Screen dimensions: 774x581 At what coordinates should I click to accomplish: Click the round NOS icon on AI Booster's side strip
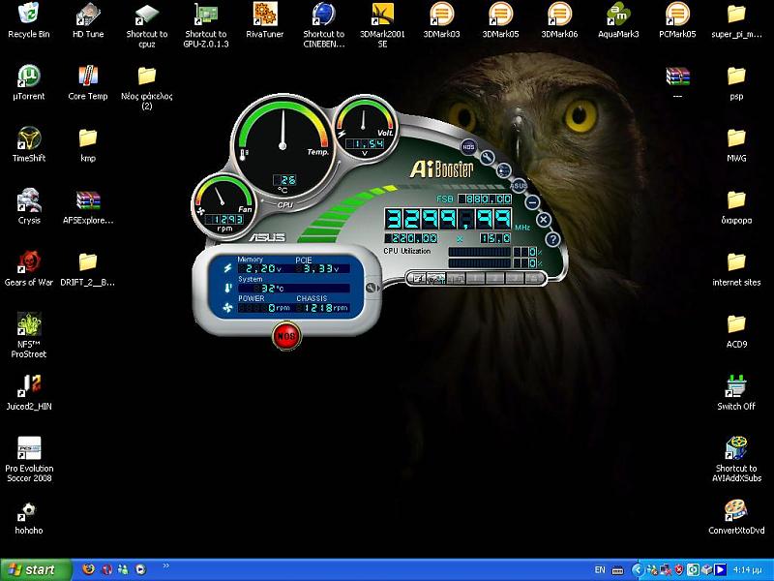[468, 146]
